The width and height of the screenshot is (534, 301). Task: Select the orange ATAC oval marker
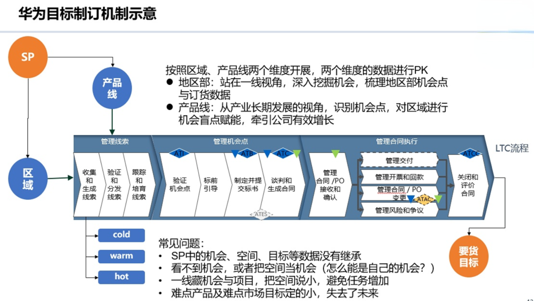[424, 199]
